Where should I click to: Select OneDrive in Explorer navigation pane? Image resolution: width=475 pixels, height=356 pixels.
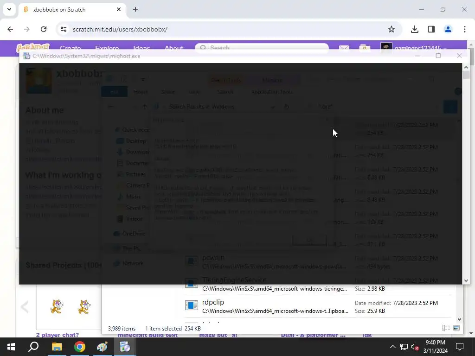tap(134, 234)
